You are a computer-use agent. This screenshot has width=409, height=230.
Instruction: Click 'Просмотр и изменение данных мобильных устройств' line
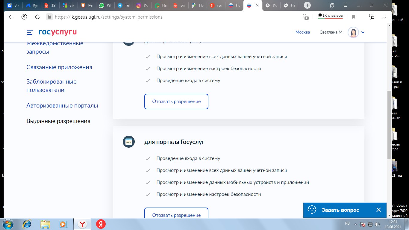[233, 182]
